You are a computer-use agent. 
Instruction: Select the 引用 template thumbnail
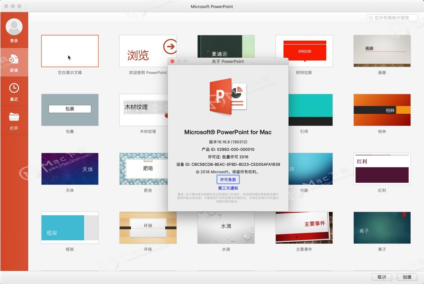(x=310, y=110)
